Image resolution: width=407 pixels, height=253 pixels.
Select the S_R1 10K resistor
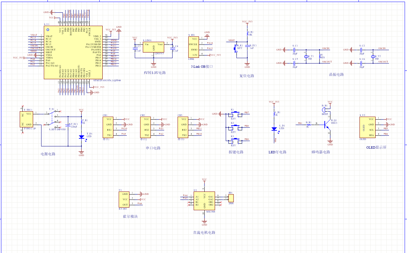tap(247, 33)
